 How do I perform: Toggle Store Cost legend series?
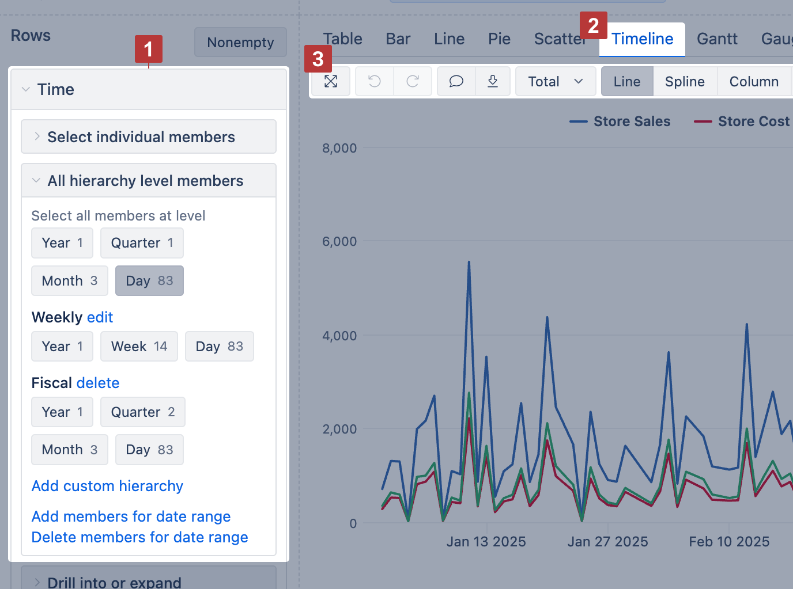742,121
